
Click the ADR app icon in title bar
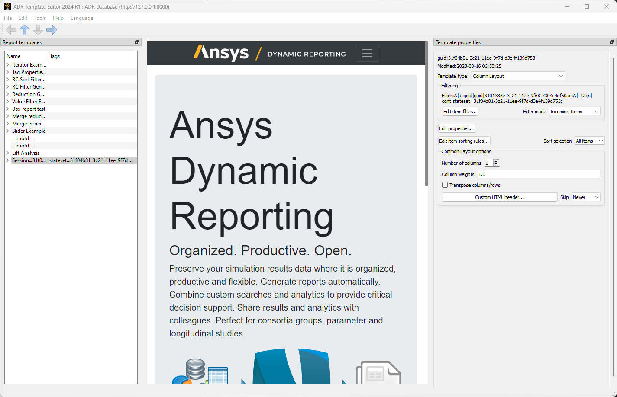(7, 6)
